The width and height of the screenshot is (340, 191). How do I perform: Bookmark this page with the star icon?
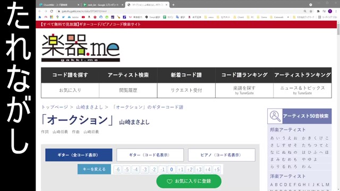pos(311,11)
